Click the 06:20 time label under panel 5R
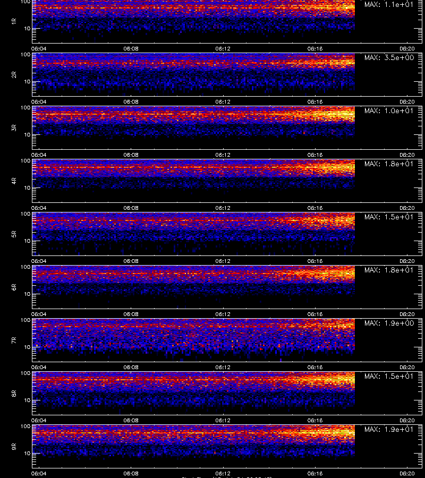This screenshot has width=425, height=478. (407, 261)
